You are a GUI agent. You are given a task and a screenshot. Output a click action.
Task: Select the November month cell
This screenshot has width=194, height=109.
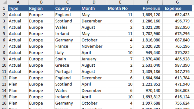(94, 46)
